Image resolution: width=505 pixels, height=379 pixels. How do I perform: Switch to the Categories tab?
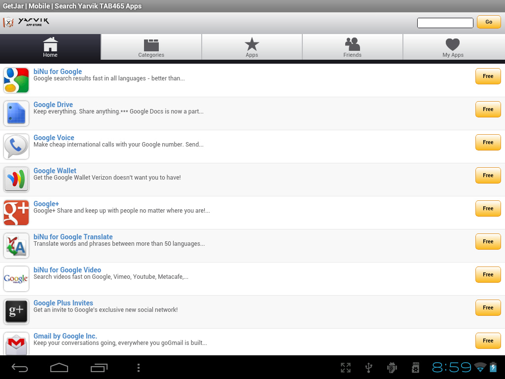coord(151,47)
